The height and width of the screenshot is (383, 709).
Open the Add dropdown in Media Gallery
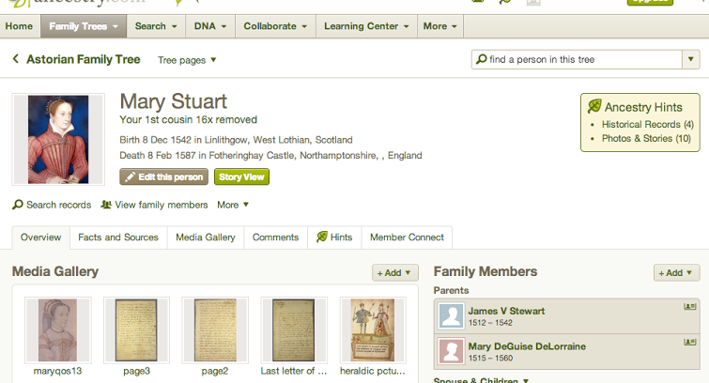tap(395, 273)
